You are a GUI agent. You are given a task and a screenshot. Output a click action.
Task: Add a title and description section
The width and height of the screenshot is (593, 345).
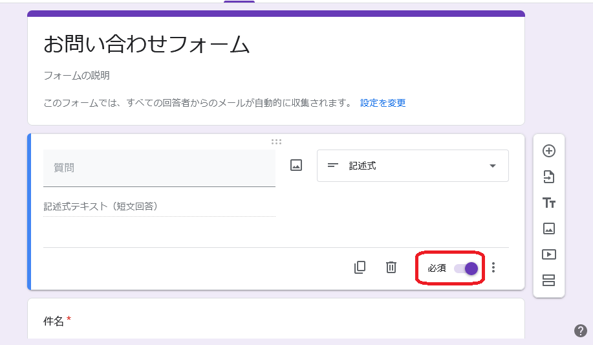549,203
